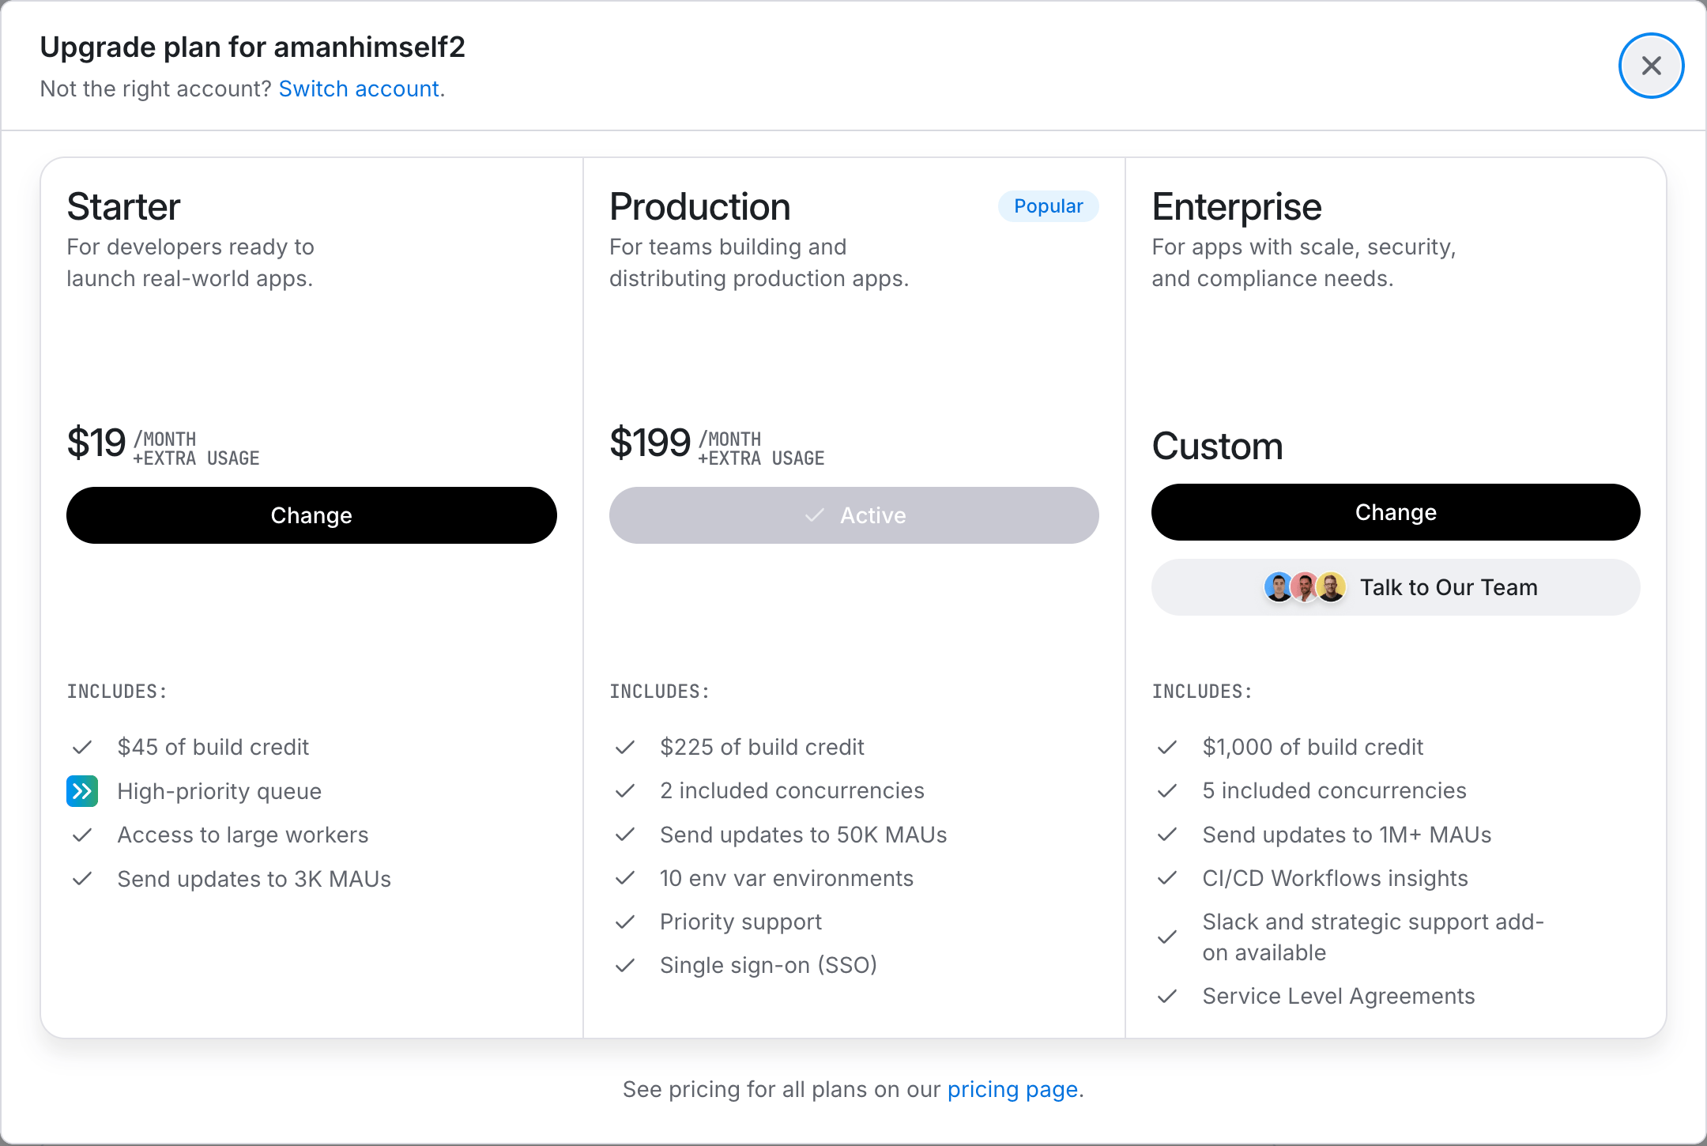The height and width of the screenshot is (1146, 1707).
Task: Click checkmark next to CI/CD Workflows insights
Action: tap(1167, 878)
